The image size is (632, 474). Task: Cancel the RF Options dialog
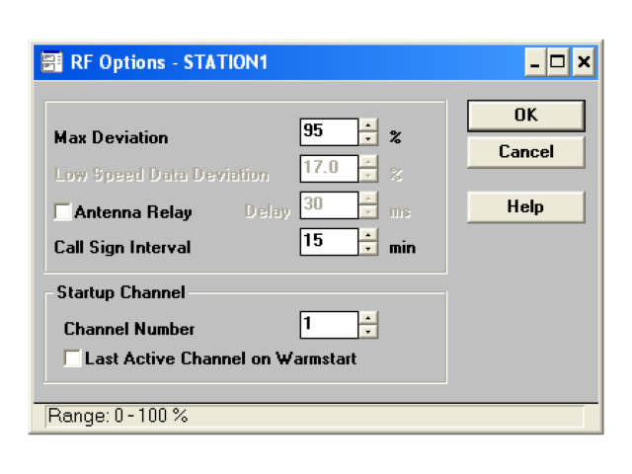pos(525,152)
